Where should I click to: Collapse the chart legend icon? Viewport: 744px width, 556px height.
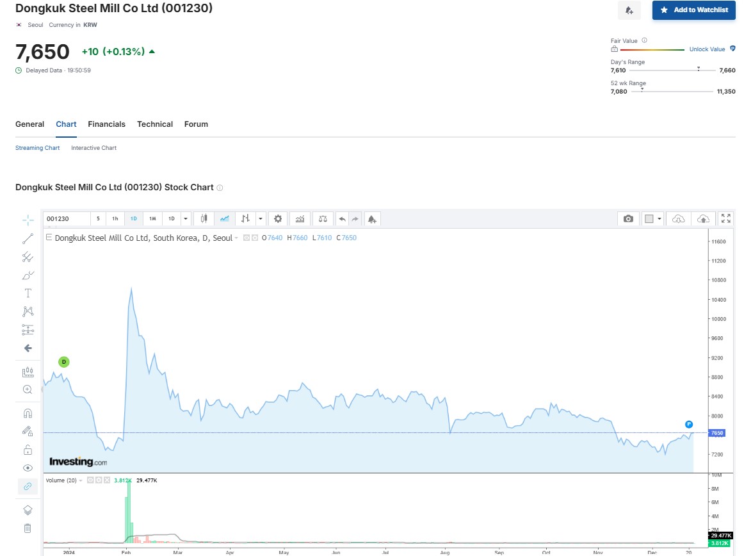[49, 238]
